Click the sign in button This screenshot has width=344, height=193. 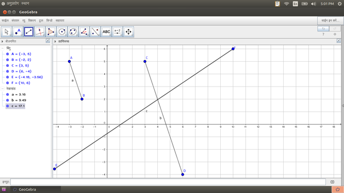point(330,21)
